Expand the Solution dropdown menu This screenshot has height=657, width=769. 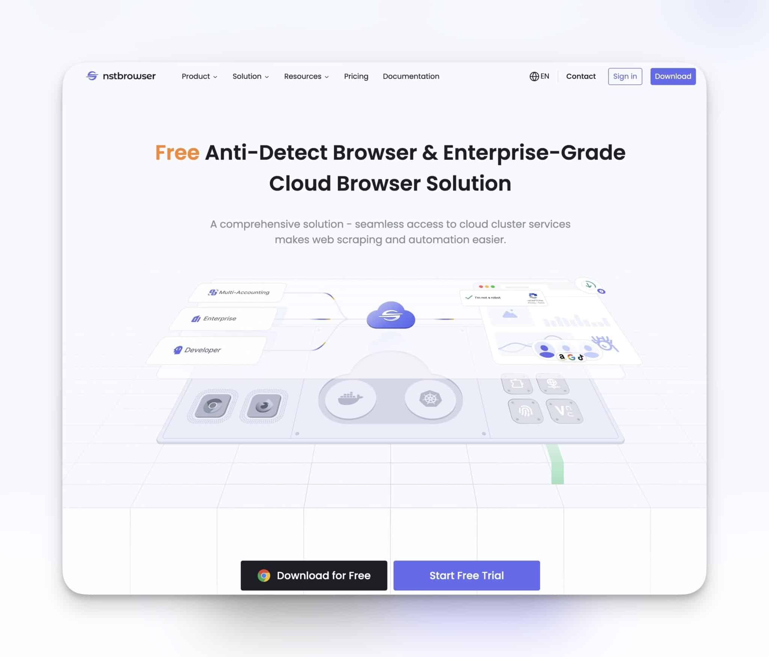251,76
